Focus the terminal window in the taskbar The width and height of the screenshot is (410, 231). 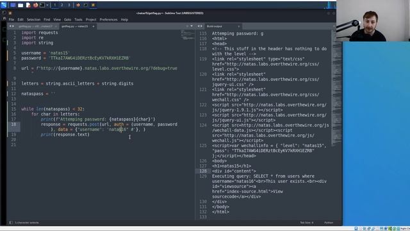pyautogui.click(x=85, y=5)
